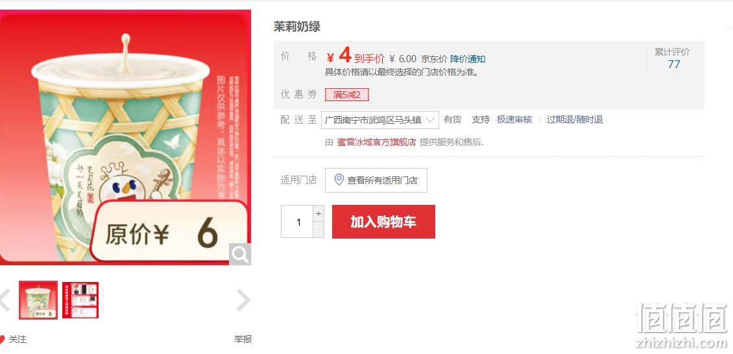Click the 极速审核 link
The width and height of the screenshot is (733, 354).
[514, 119]
